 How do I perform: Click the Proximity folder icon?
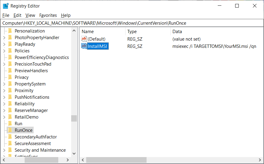tap(10, 91)
